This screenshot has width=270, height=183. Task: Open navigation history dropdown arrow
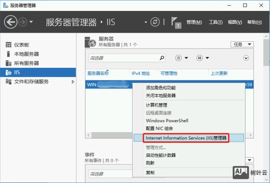pyautogui.click(x=31, y=22)
